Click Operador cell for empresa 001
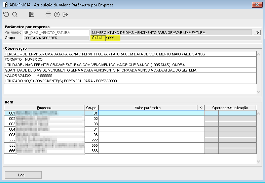The width and height of the screenshot is (265, 183). [211, 113]
